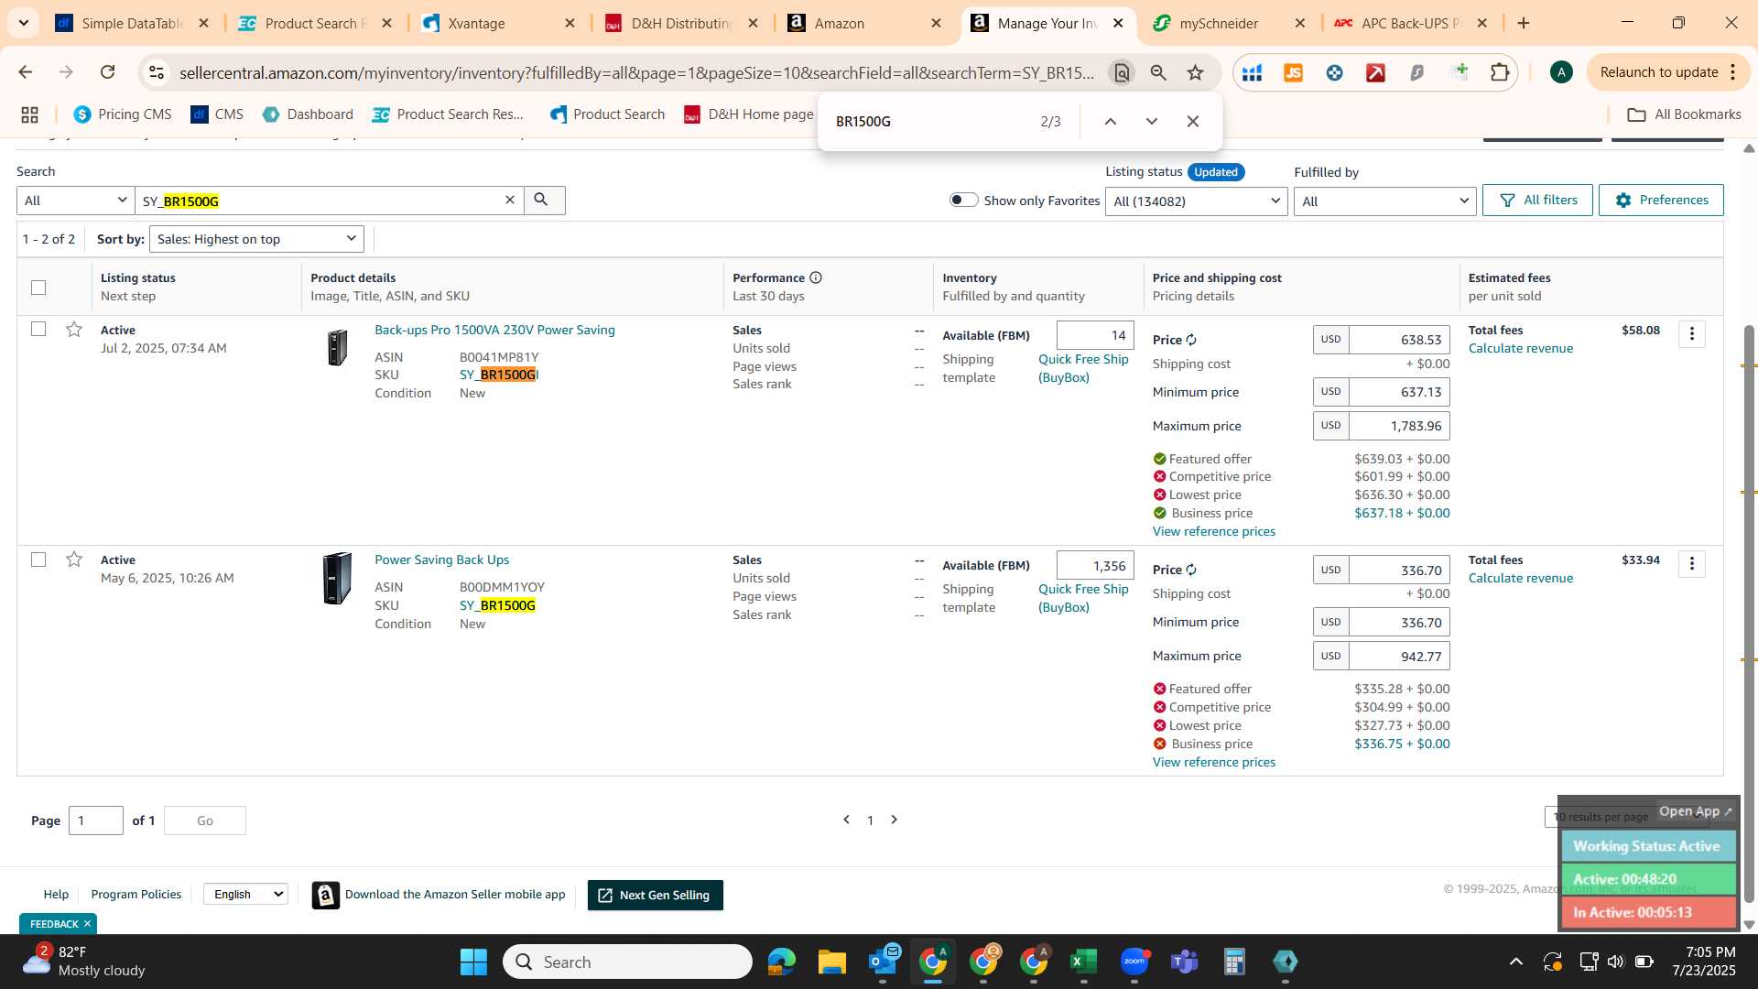Switch to the Xvantage tab
This screenshot has height=989, width=1758.
pos(498,23)
